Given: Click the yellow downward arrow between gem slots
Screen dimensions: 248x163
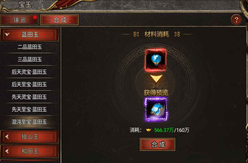Looking at the screenshot, I should (156, 78).
